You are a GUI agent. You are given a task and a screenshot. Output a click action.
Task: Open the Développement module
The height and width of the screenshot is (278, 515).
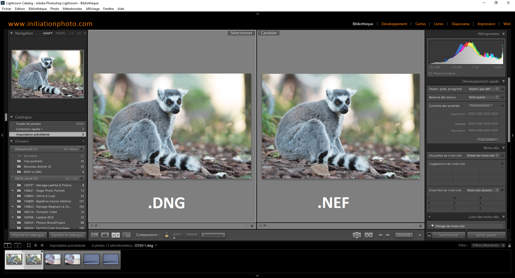394,24
